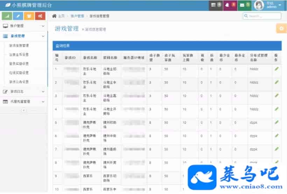Open the tasks list icon in header
Screen dimensions: 287x194
(x=216, y=5)
